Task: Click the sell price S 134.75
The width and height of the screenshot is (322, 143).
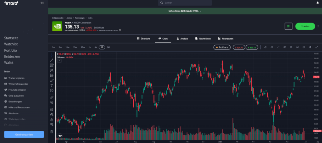Action: [239, 47]
